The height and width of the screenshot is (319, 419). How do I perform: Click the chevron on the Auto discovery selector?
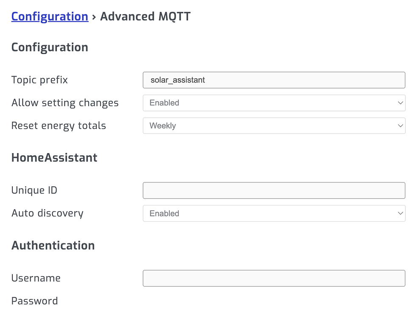click(399, 213)
